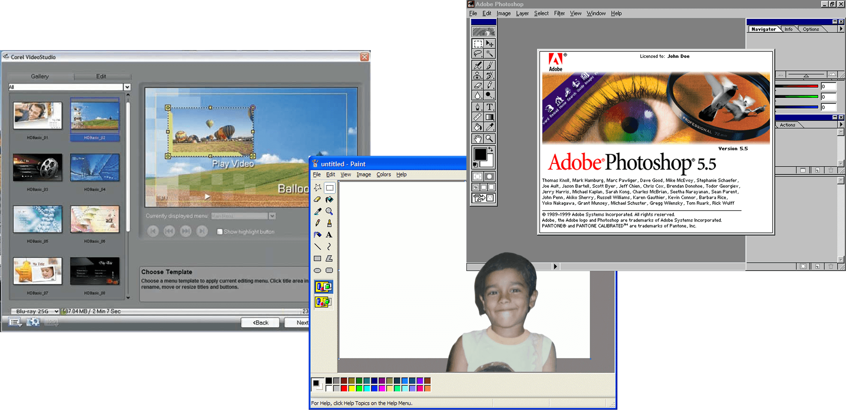Choose the Fill With Color bucket in Paint
This screenshot has height=410, width=846.
[x=329, y=200]
